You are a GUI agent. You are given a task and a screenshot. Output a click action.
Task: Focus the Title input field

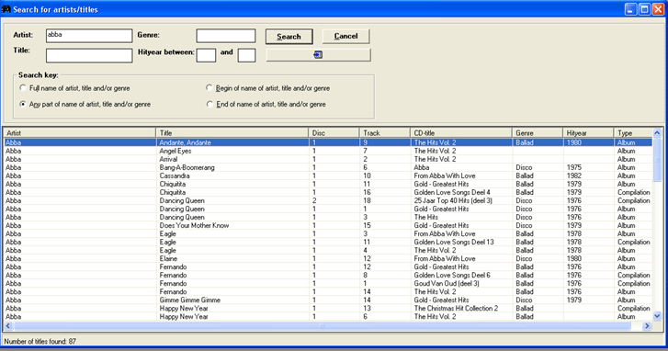pyautogui.click(x=89, y=55)
